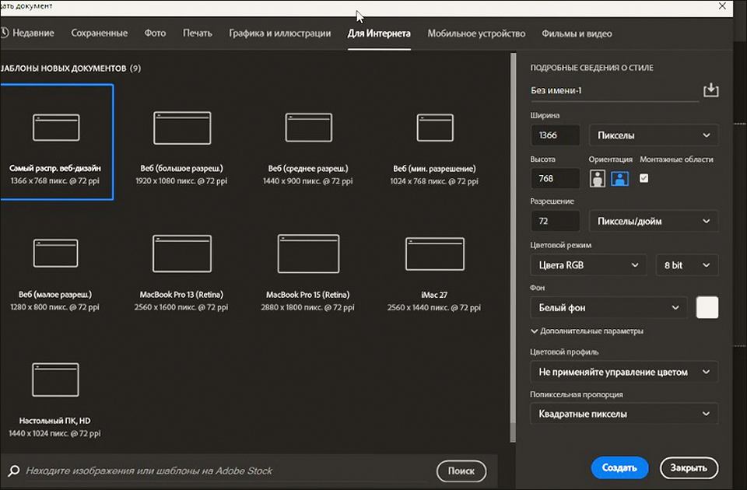
Task: Switch to the Графика и иллюстрации tab
Action: (279, 33)
